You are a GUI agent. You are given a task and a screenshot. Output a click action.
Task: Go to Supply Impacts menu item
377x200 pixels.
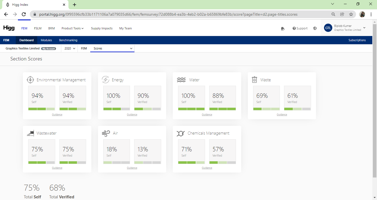click(x=102, y=28)
